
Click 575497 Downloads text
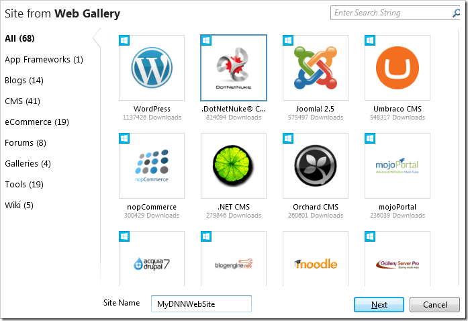[316, 118]
